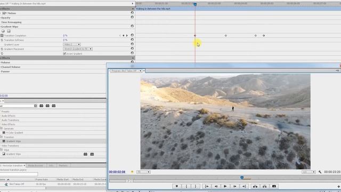Go to next Transition Completion keyframe
Viewport: 341px width, 192px height.
point(127,36)
